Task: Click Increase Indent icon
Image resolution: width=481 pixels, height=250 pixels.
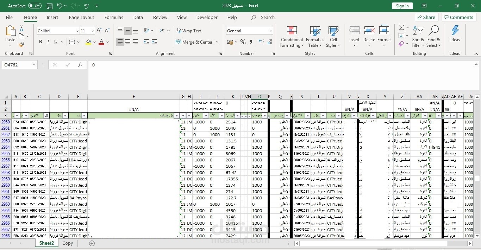Action: click(x=154, y=42)
